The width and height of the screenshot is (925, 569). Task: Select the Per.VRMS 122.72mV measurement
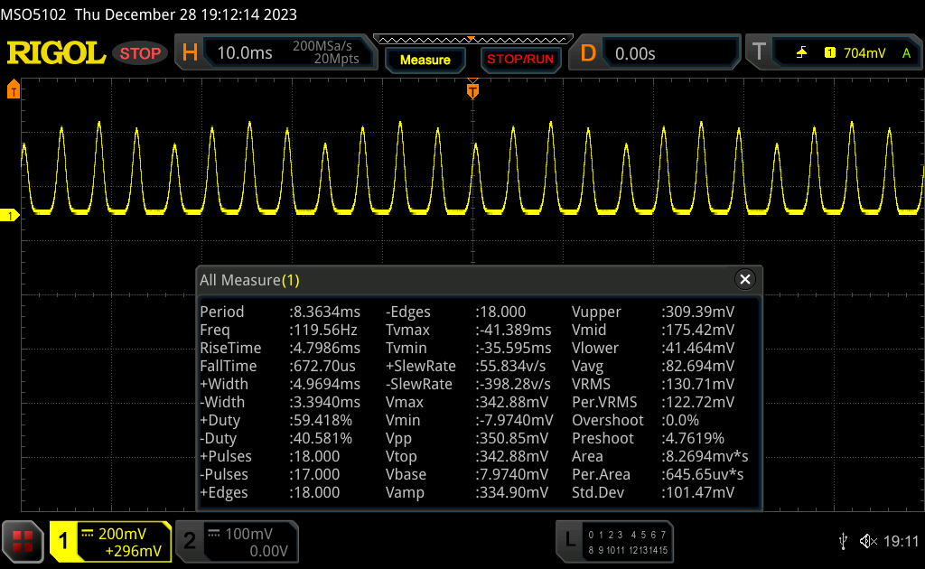[653, 402]
